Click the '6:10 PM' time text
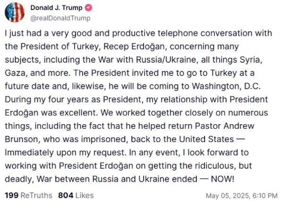This screenshot has height=206, width=282. [265, 196]
